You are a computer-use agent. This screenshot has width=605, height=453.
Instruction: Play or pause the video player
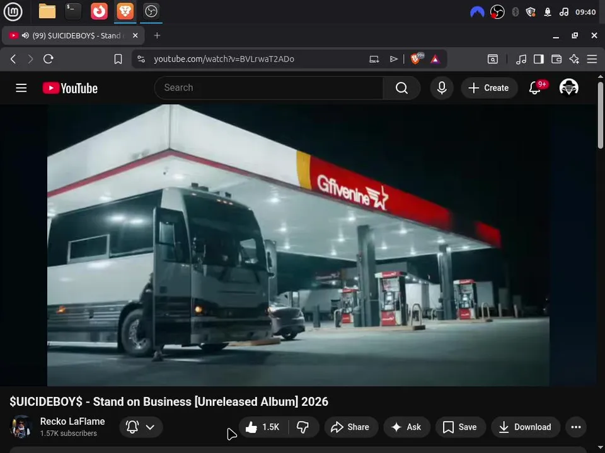(298, 245)
